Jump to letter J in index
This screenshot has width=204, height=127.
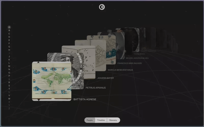[x=9, y=56]
